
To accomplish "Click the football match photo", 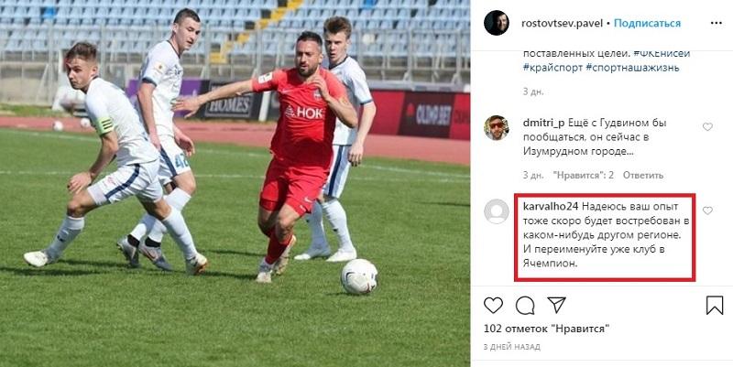I will (x=235, y=183).
